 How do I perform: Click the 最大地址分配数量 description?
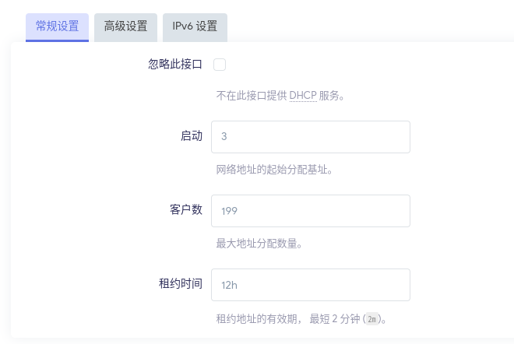(259, 244)
